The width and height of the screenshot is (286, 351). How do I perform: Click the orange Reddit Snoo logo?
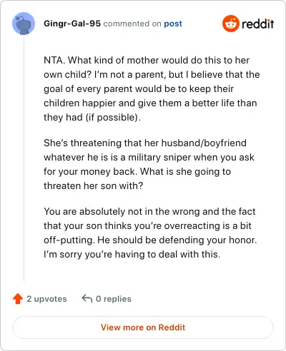[x=230, y=24]
